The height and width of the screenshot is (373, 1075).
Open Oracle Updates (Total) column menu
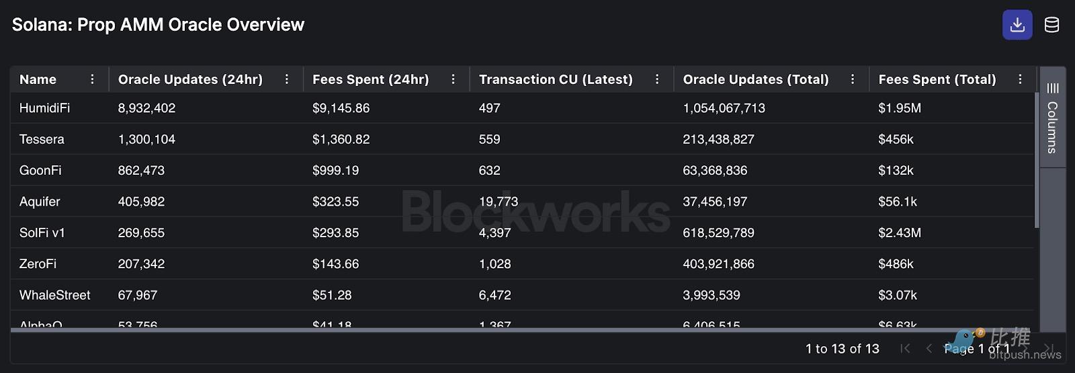click(853, 79)
